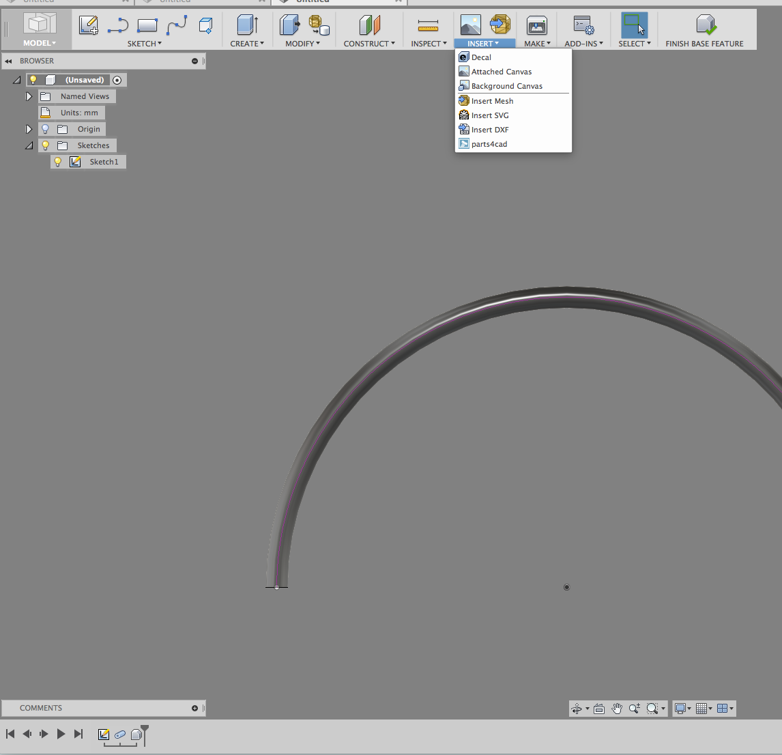Toggle visibility lightbulb of Sketch1
The height and width of the screenshot is (755, 782).
point(58,162)
